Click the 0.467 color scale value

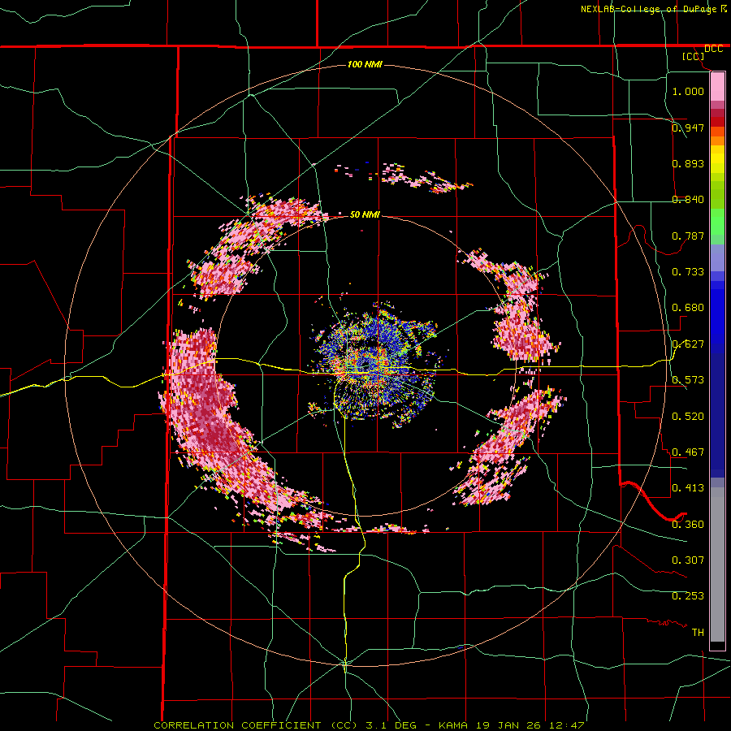coord(688,452)
